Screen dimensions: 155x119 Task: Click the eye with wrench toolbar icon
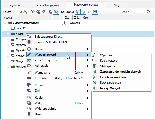pos(33,12)
